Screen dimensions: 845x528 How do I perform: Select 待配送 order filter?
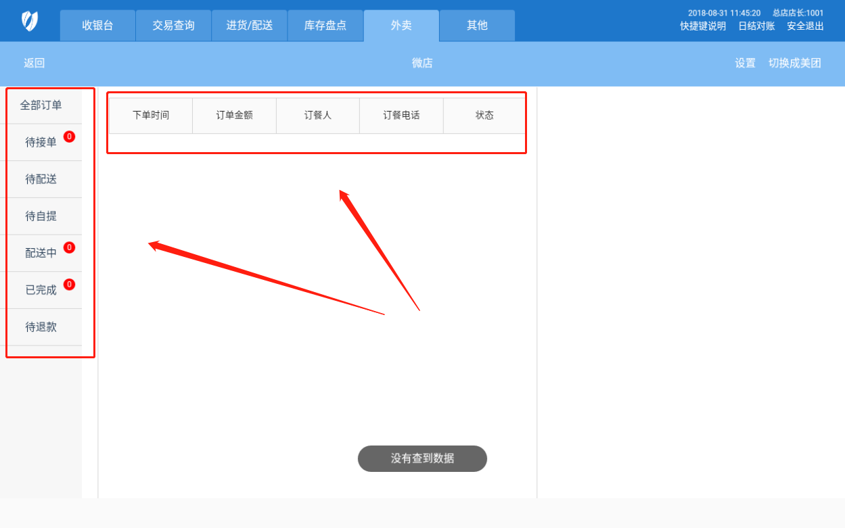[41, 179]
